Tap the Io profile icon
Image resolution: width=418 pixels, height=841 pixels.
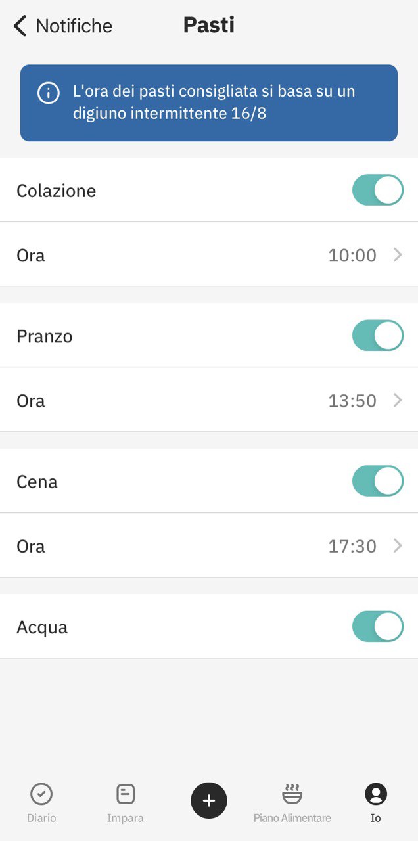point(376,794)
